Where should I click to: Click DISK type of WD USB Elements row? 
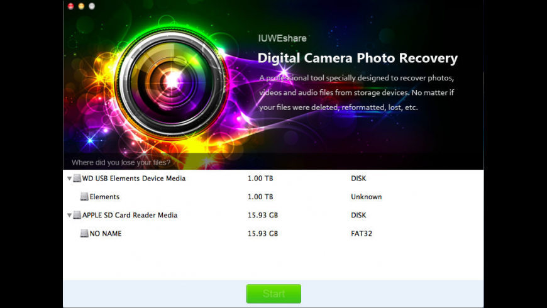click(x=358, y=179)
